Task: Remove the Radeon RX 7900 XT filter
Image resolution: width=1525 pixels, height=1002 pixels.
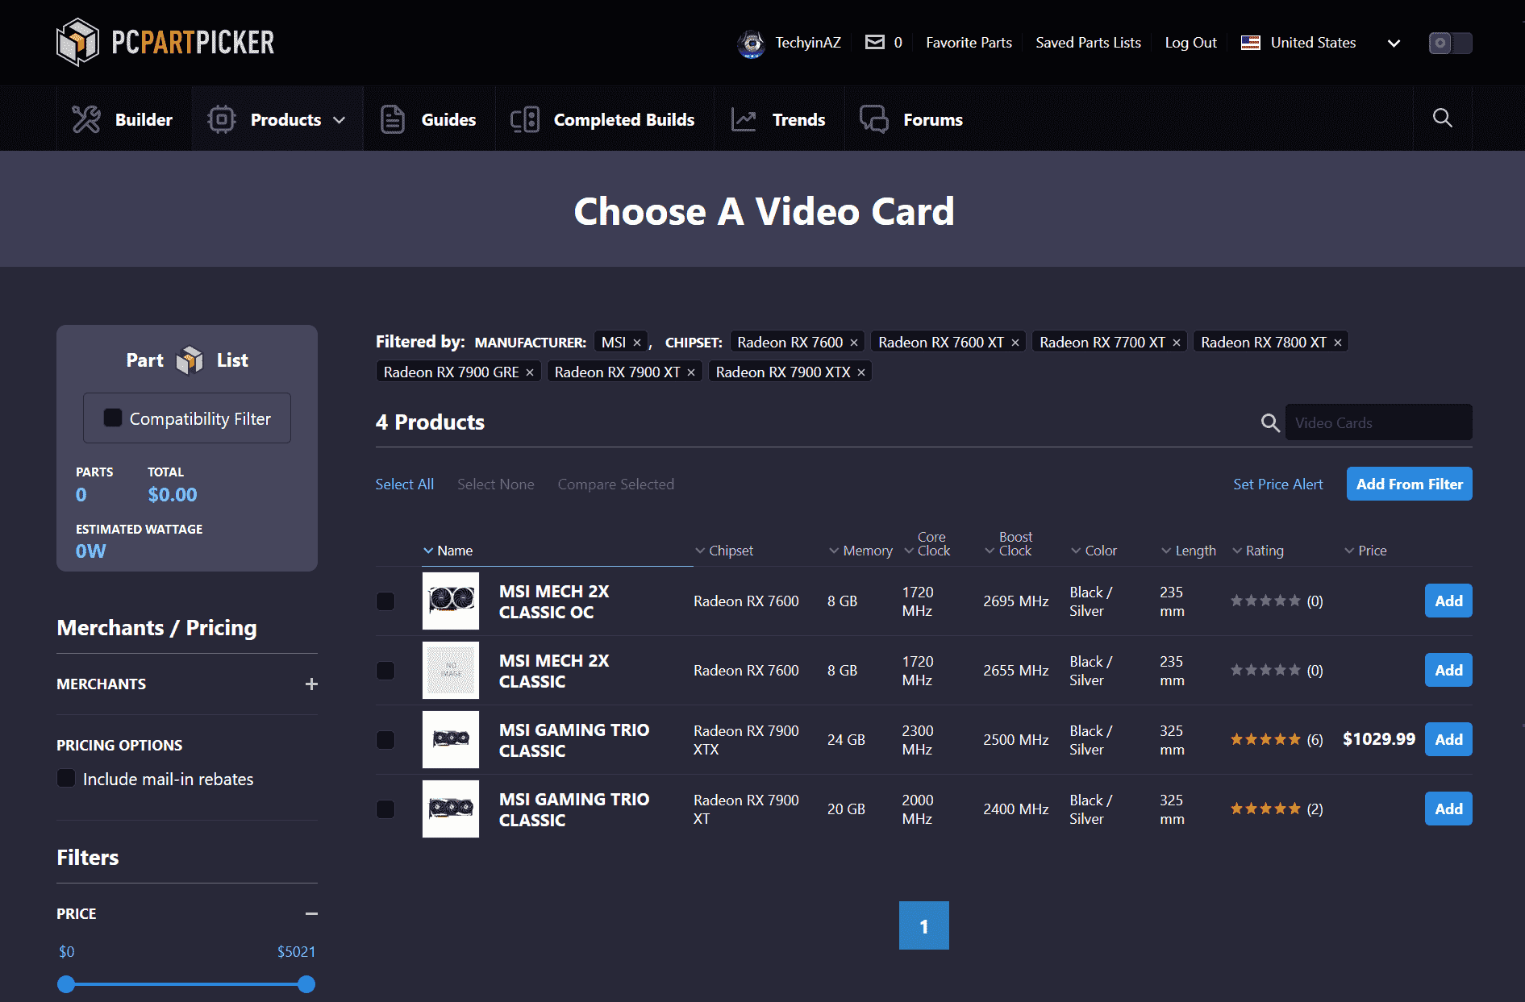Action: (691, 372)
